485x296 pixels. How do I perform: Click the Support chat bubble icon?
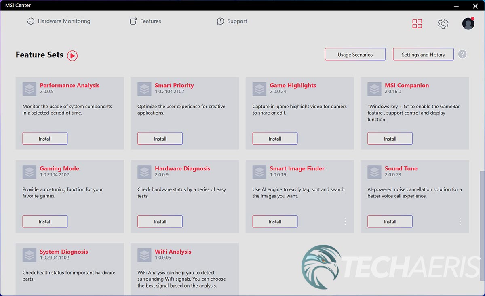(220, 21)
